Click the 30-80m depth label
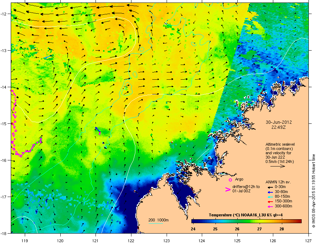Image resolution: width=316 pixels, height=244 pixels. [281, 192]
